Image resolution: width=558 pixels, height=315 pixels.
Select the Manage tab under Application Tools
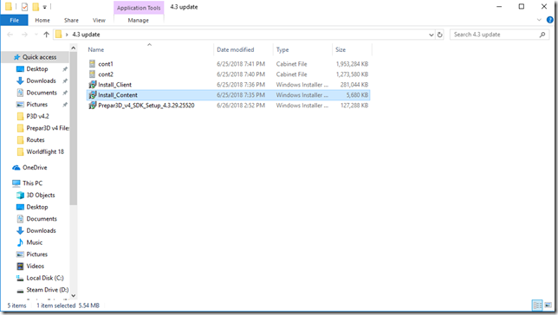[x=139, y=20]
